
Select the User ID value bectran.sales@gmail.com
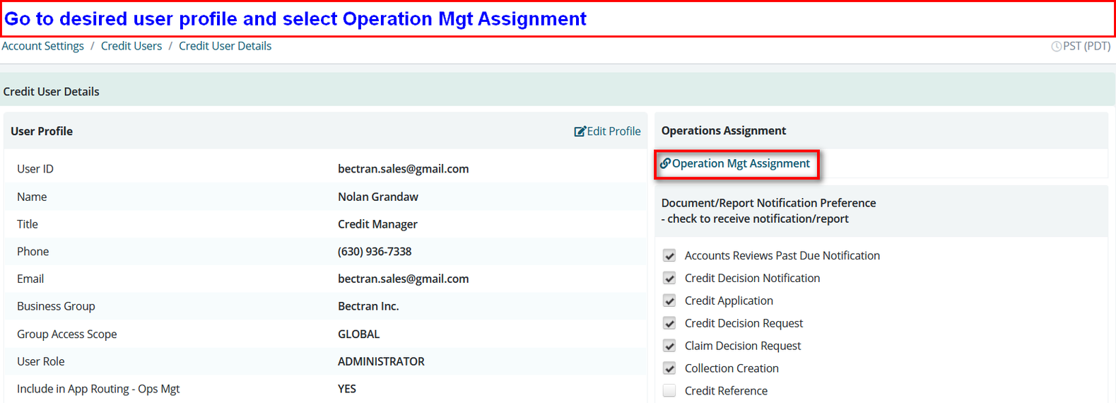(x=403, y=169)
